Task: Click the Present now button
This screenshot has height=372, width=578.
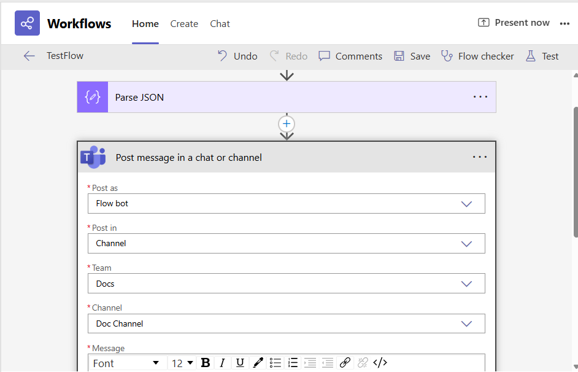Action: pos(514,23)
